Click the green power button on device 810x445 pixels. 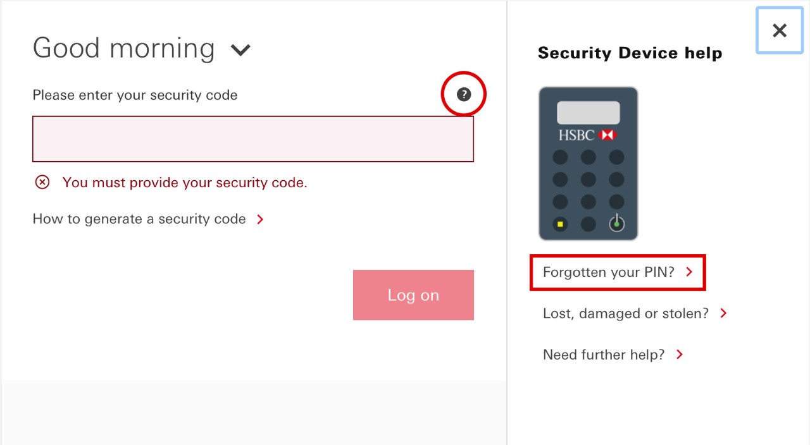point(616,224)
